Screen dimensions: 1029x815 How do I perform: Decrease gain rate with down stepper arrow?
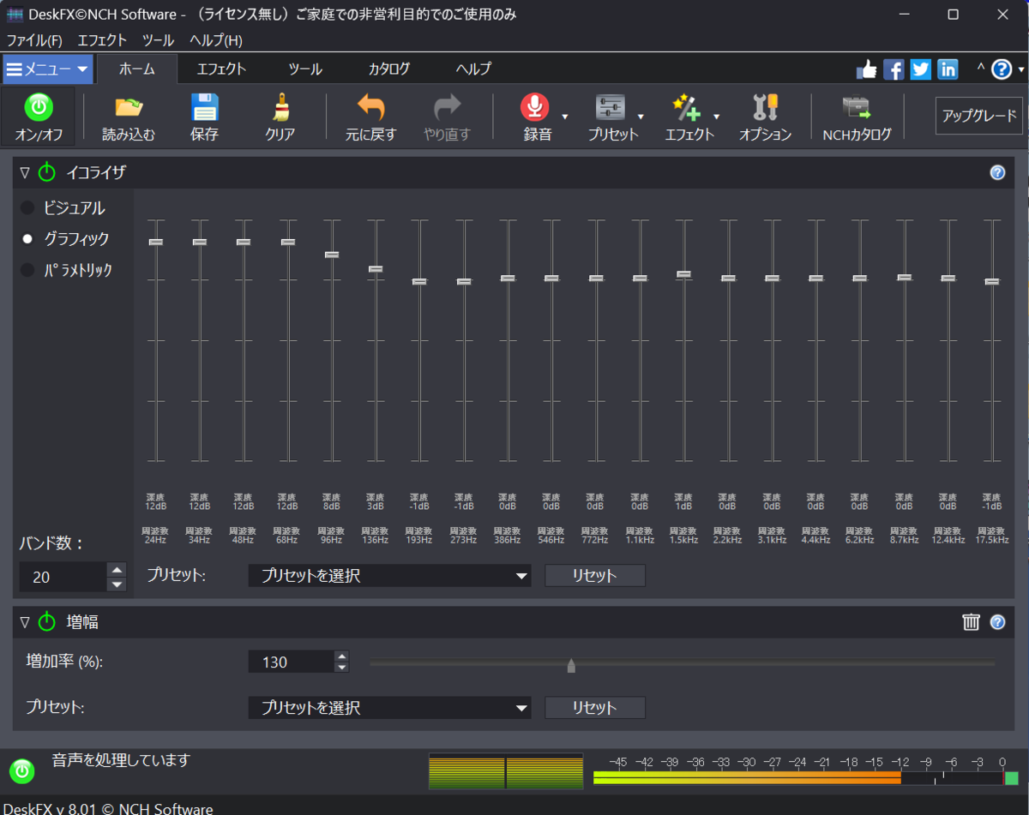[342, 668]
